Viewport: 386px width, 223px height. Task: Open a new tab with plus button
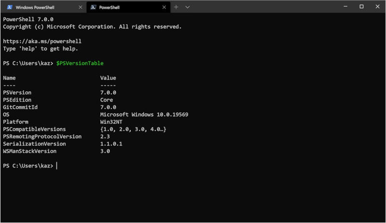(176, 7)
